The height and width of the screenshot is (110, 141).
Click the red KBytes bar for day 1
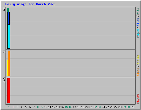[x=9, y=91]
